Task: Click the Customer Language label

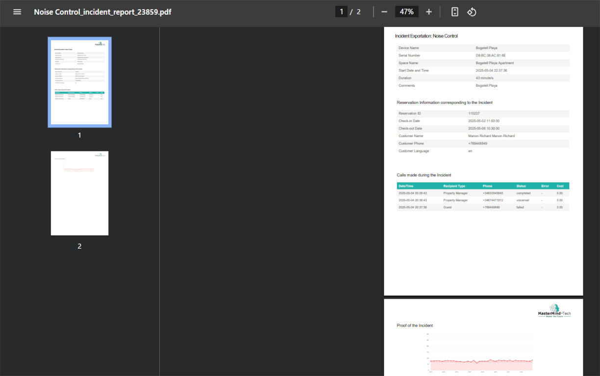Action: pyautogui.click(x=414, y=151)
